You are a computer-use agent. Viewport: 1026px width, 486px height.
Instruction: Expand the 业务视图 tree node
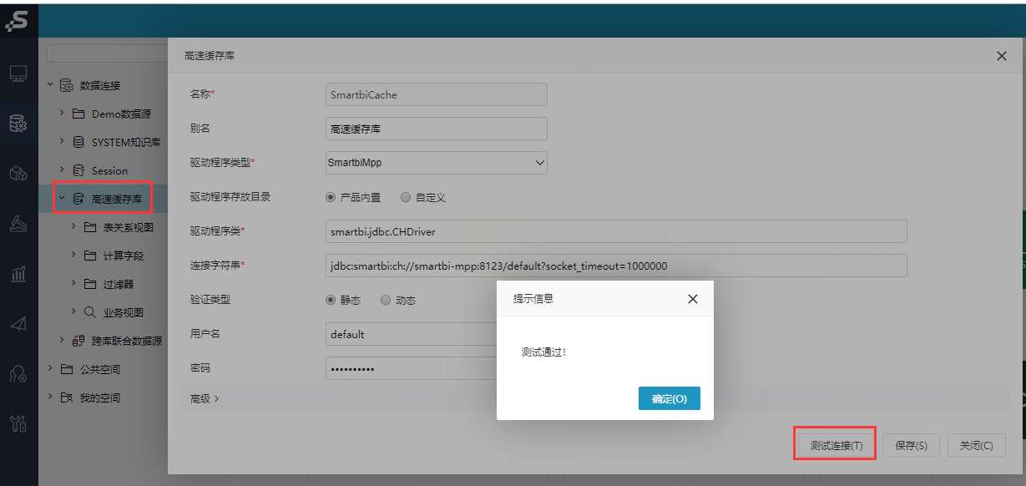click(x=73, y=311)
